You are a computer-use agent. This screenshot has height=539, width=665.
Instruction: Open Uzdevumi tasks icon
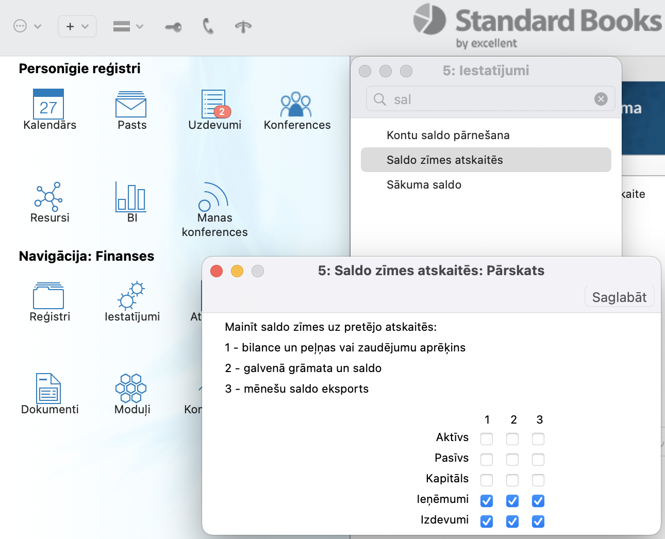[x=214, y=105]
